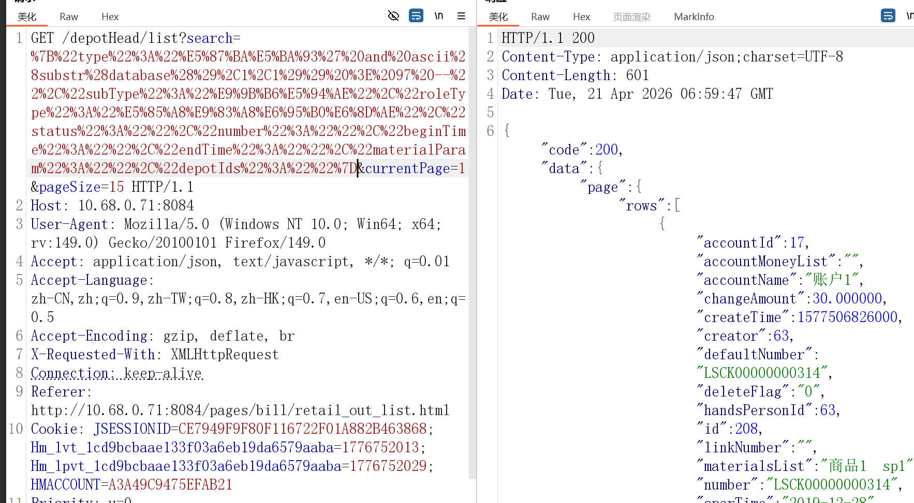Click the pageSize=15 parameter

point(81,187)
